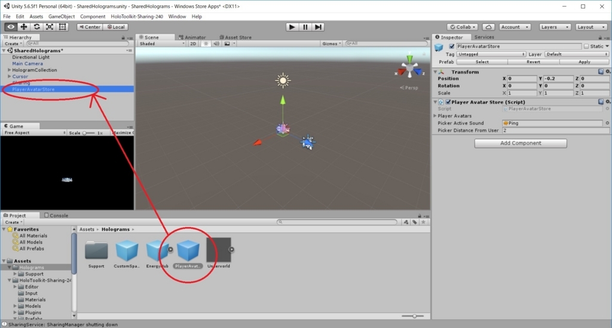Open the HoloToolkit-Sharing-240 menu
Screen dimensions: 612x328
point(137,16)
